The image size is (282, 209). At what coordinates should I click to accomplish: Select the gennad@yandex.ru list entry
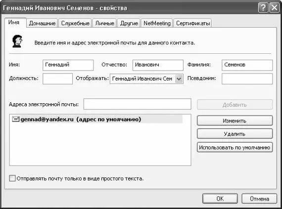click(97, 119)
